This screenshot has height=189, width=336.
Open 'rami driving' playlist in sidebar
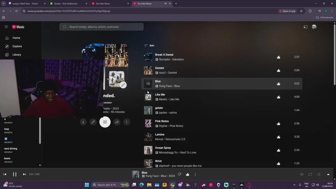coord(11,149)
